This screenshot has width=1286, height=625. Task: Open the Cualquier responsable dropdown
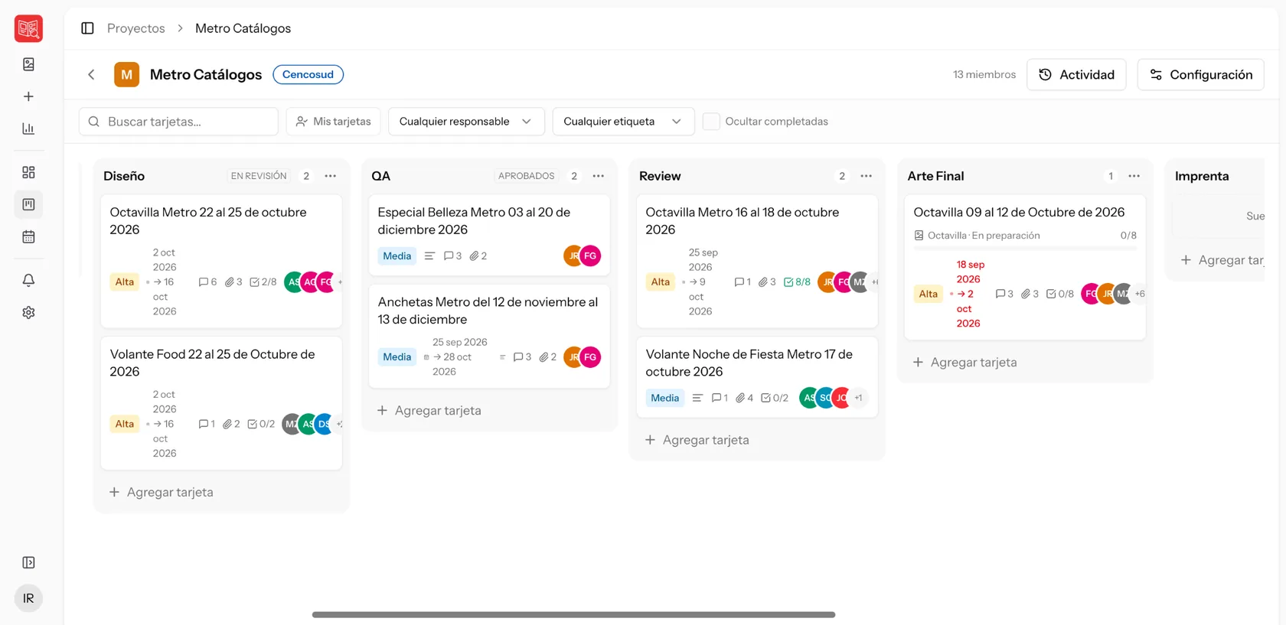point(466,122)
